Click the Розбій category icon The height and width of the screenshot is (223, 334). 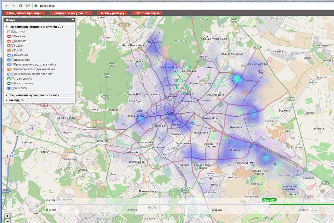[9, 50]
